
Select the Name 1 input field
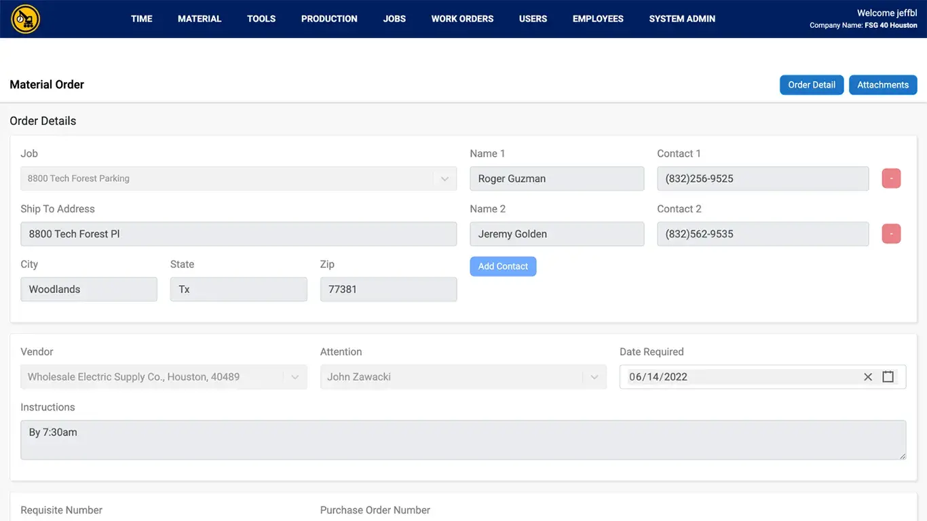click(x=556, y=179)
